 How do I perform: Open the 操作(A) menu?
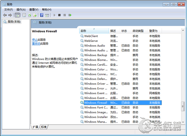click(x=21, y=10)
